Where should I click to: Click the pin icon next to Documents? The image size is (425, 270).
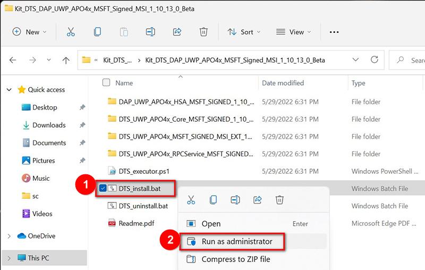tap(82, 142)
